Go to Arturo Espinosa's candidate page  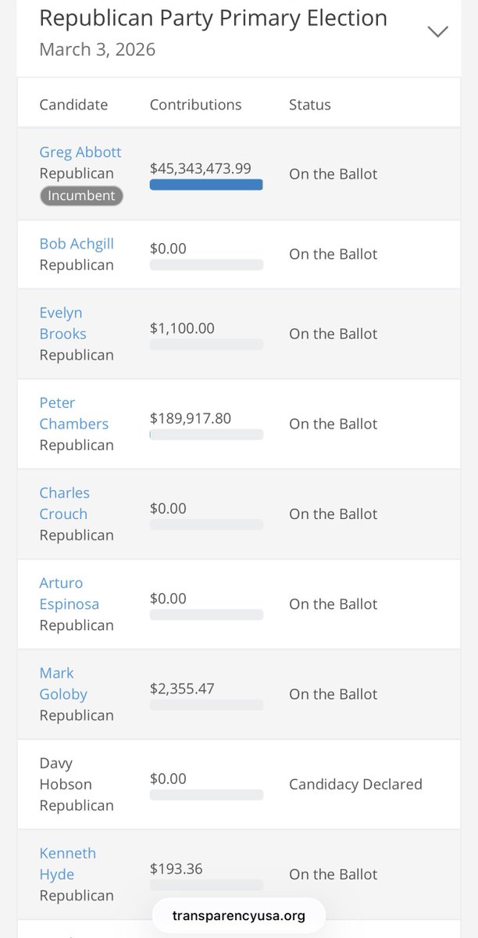(69, 593)
